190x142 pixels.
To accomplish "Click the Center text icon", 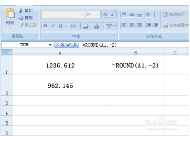I will pyautogui.click(x=132, y=25).
